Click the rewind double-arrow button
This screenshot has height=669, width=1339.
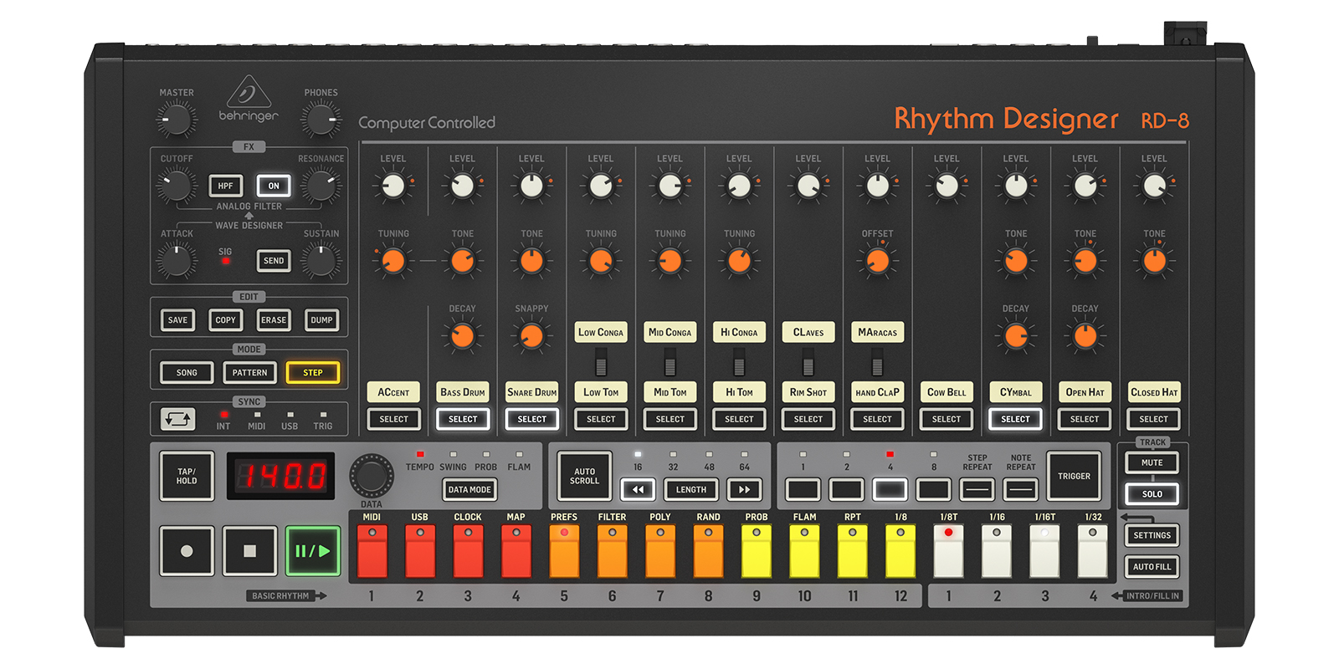click(x=638, y=490)
